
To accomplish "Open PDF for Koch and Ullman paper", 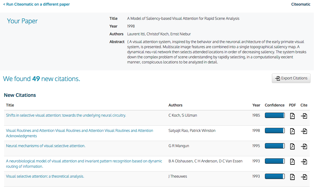I will 292,116.
